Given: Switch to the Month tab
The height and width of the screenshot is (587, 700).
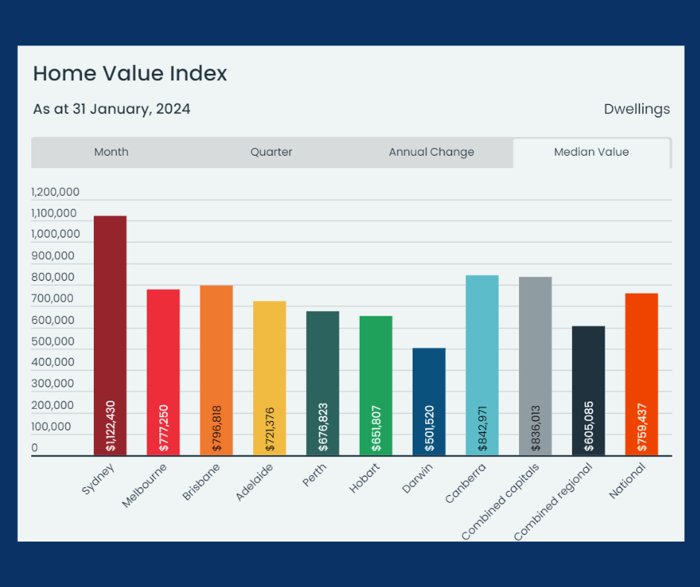Looking at the screenshot, I should click(111, 152).
